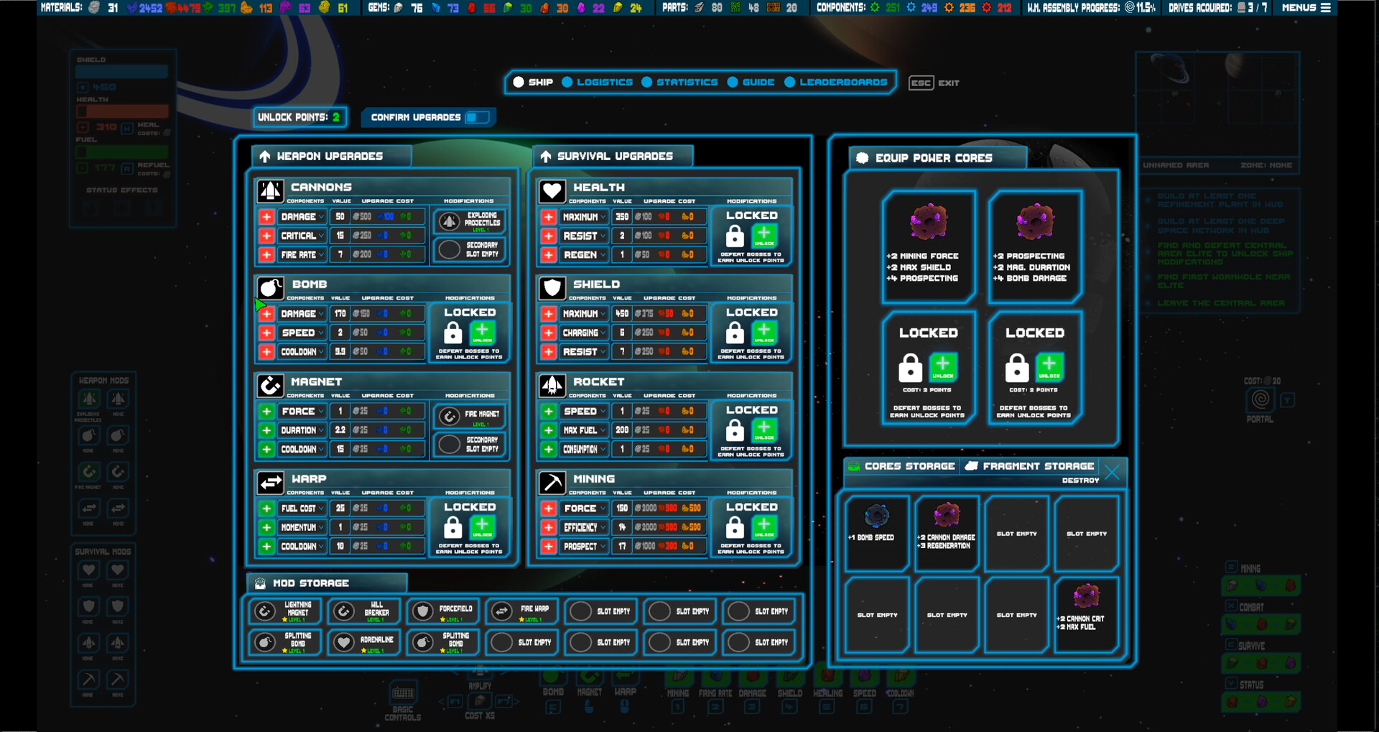The height and width of the screenshot is (732, 1379).
Task: Select the Magnet upgrade icon
Action: click(270, 384)
